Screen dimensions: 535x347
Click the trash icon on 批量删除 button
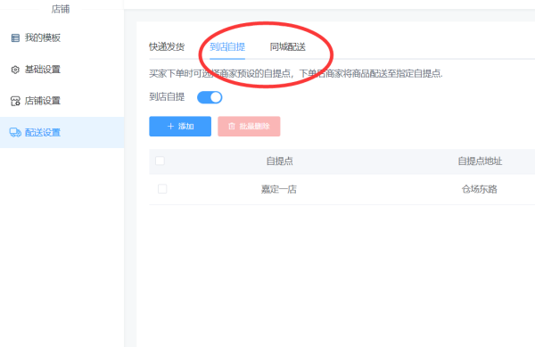[x=232, y=127]
